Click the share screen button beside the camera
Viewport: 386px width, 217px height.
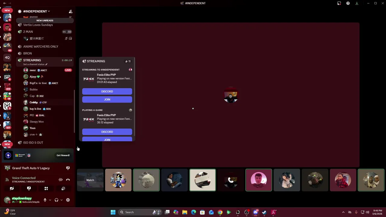pyautogui.click(x=29, y=188)
